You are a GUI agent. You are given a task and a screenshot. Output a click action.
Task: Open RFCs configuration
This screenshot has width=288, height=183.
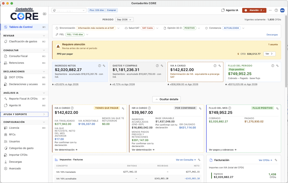tap(24, 135)
